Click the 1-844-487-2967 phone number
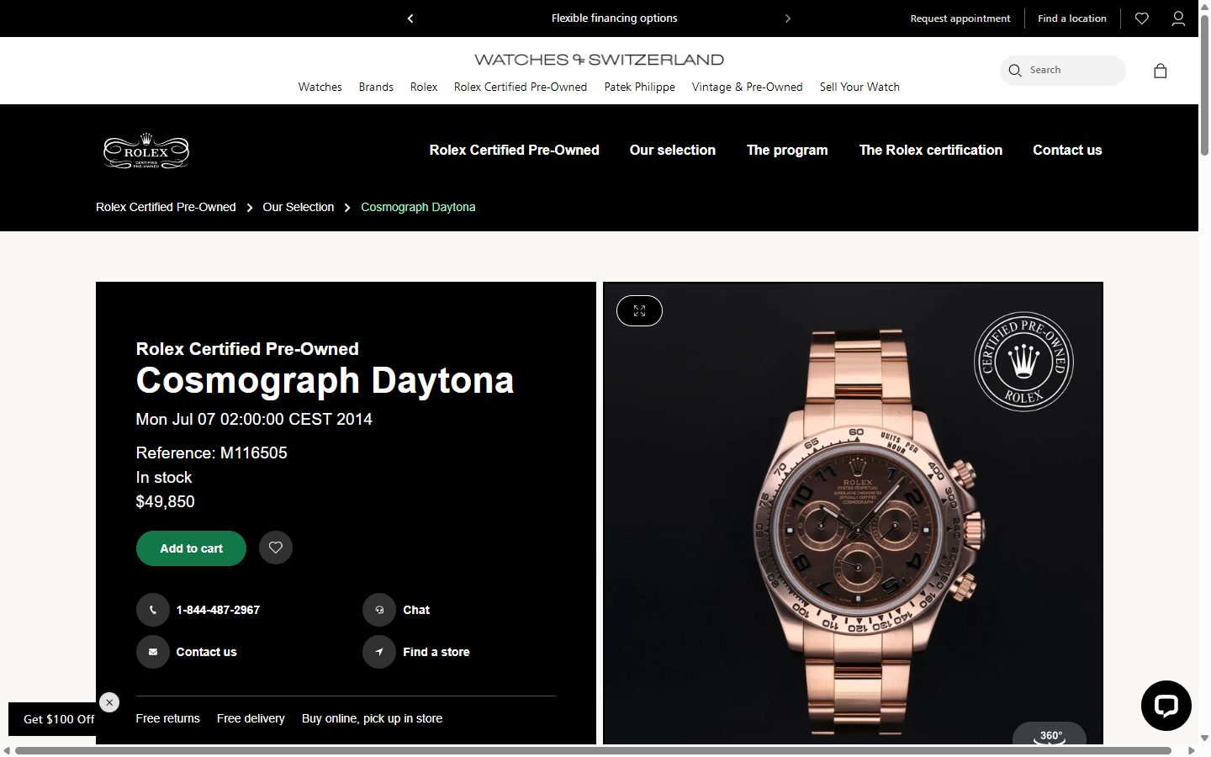 [x=218, y=610]
